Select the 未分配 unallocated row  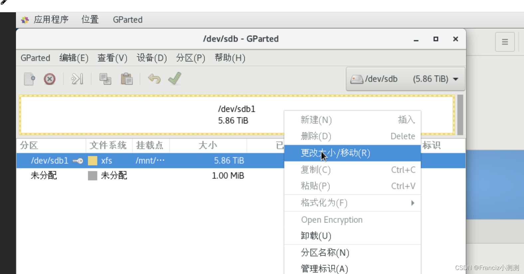150,175
